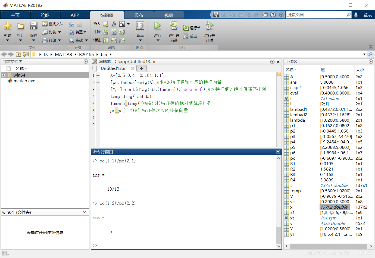Click Find Files (查找文件) in the ribbon

[x=53, y=24]
